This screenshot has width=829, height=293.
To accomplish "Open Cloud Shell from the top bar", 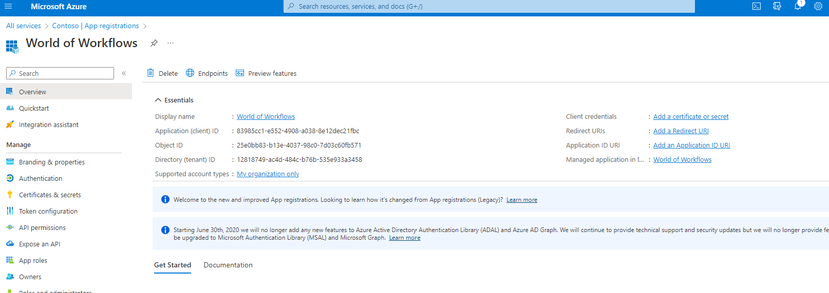I will click(x=757, y=7).
